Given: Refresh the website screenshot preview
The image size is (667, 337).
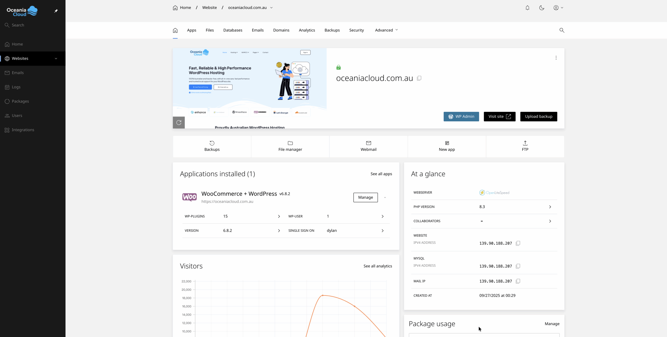Looking at the screenshot, I should pyautogui.click(x=179, y=122).
